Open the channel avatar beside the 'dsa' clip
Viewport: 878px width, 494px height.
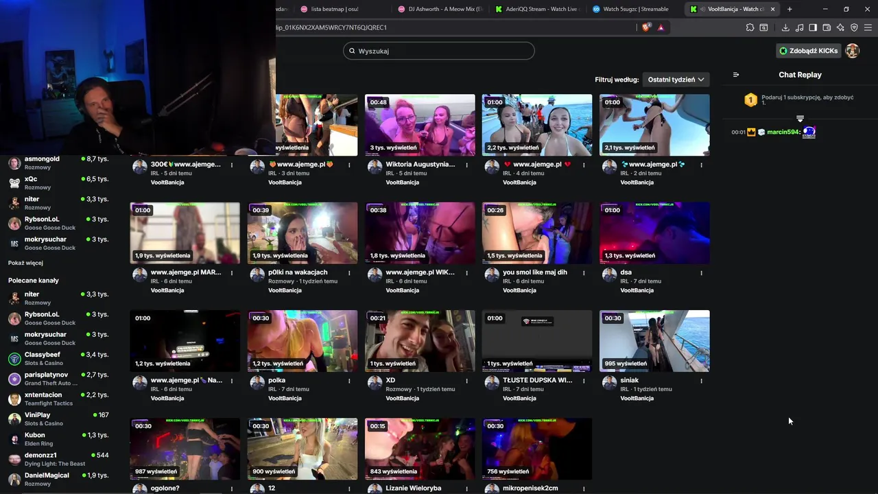pyautogui.click(x=610, y=275)
